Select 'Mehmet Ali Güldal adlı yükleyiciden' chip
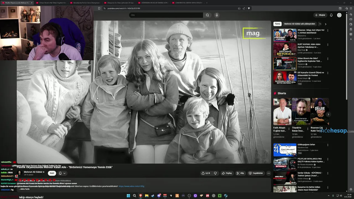The height and width of the screenshot is (199, 354). coord(300,24)
